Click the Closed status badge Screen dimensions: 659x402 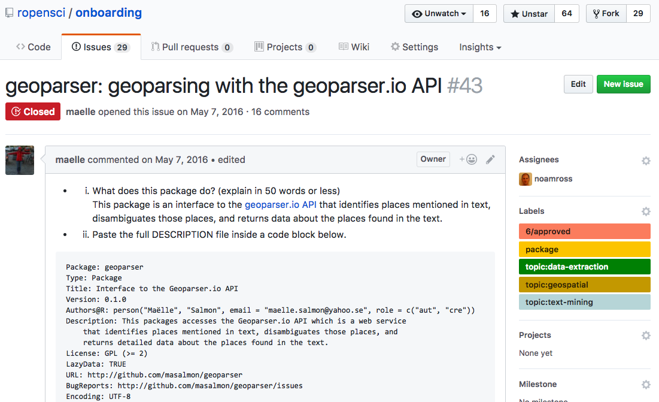pos(33,111)
